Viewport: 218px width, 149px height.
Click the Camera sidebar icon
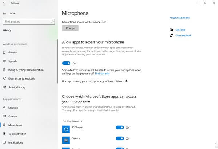pos(4,116)
